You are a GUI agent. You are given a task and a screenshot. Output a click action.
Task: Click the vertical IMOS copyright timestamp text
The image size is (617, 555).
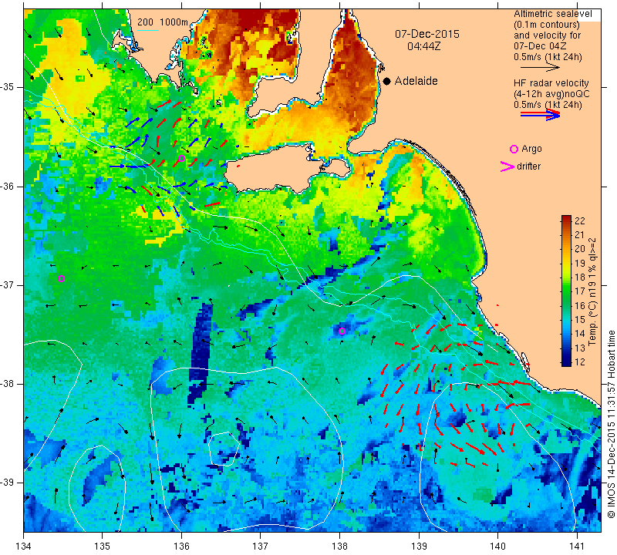tap(612, 424)
